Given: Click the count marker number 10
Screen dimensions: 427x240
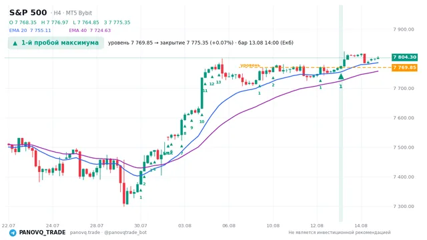Looking at the screenshot, I should [201, 121].
